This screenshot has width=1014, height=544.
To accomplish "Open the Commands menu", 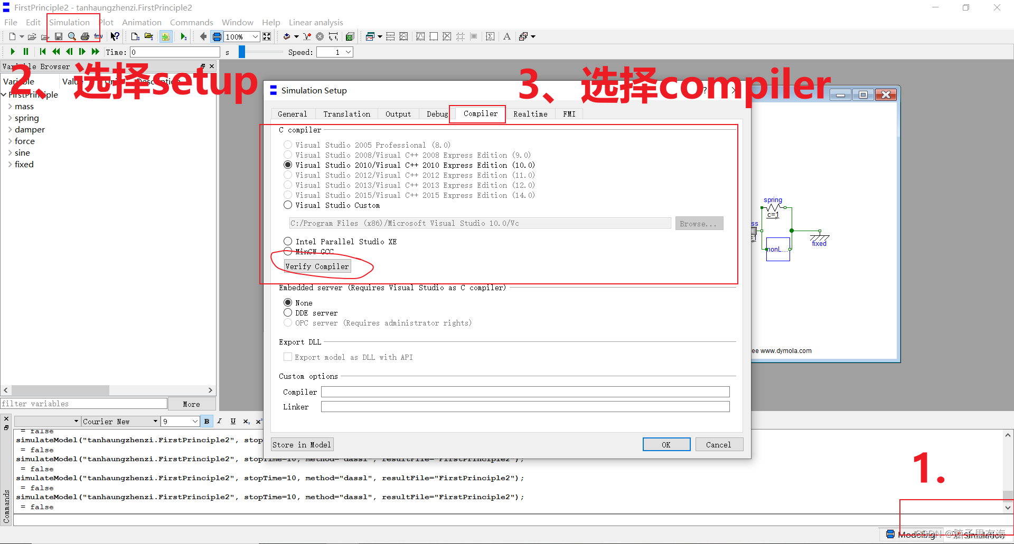I will (x=192, y=22).
